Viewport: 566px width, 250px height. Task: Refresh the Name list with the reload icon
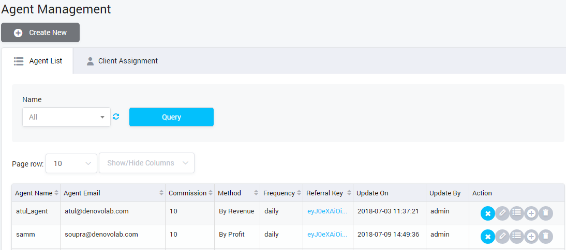116,117
